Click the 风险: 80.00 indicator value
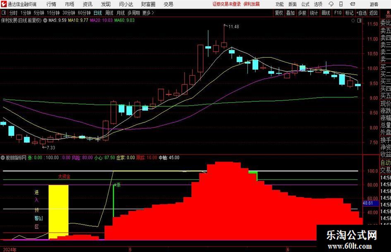The height and width of the screenshot is (252, 391). click(82, 158)
